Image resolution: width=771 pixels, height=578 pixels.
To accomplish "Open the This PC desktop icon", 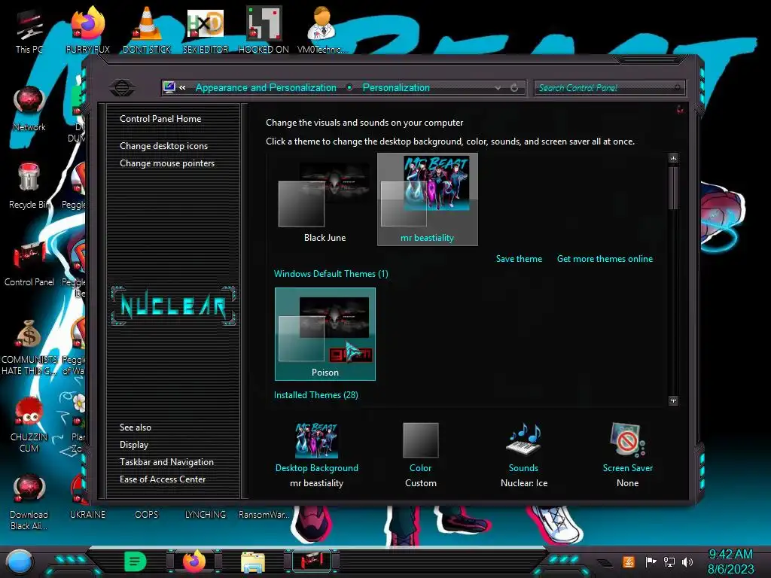I will (29, 29).
